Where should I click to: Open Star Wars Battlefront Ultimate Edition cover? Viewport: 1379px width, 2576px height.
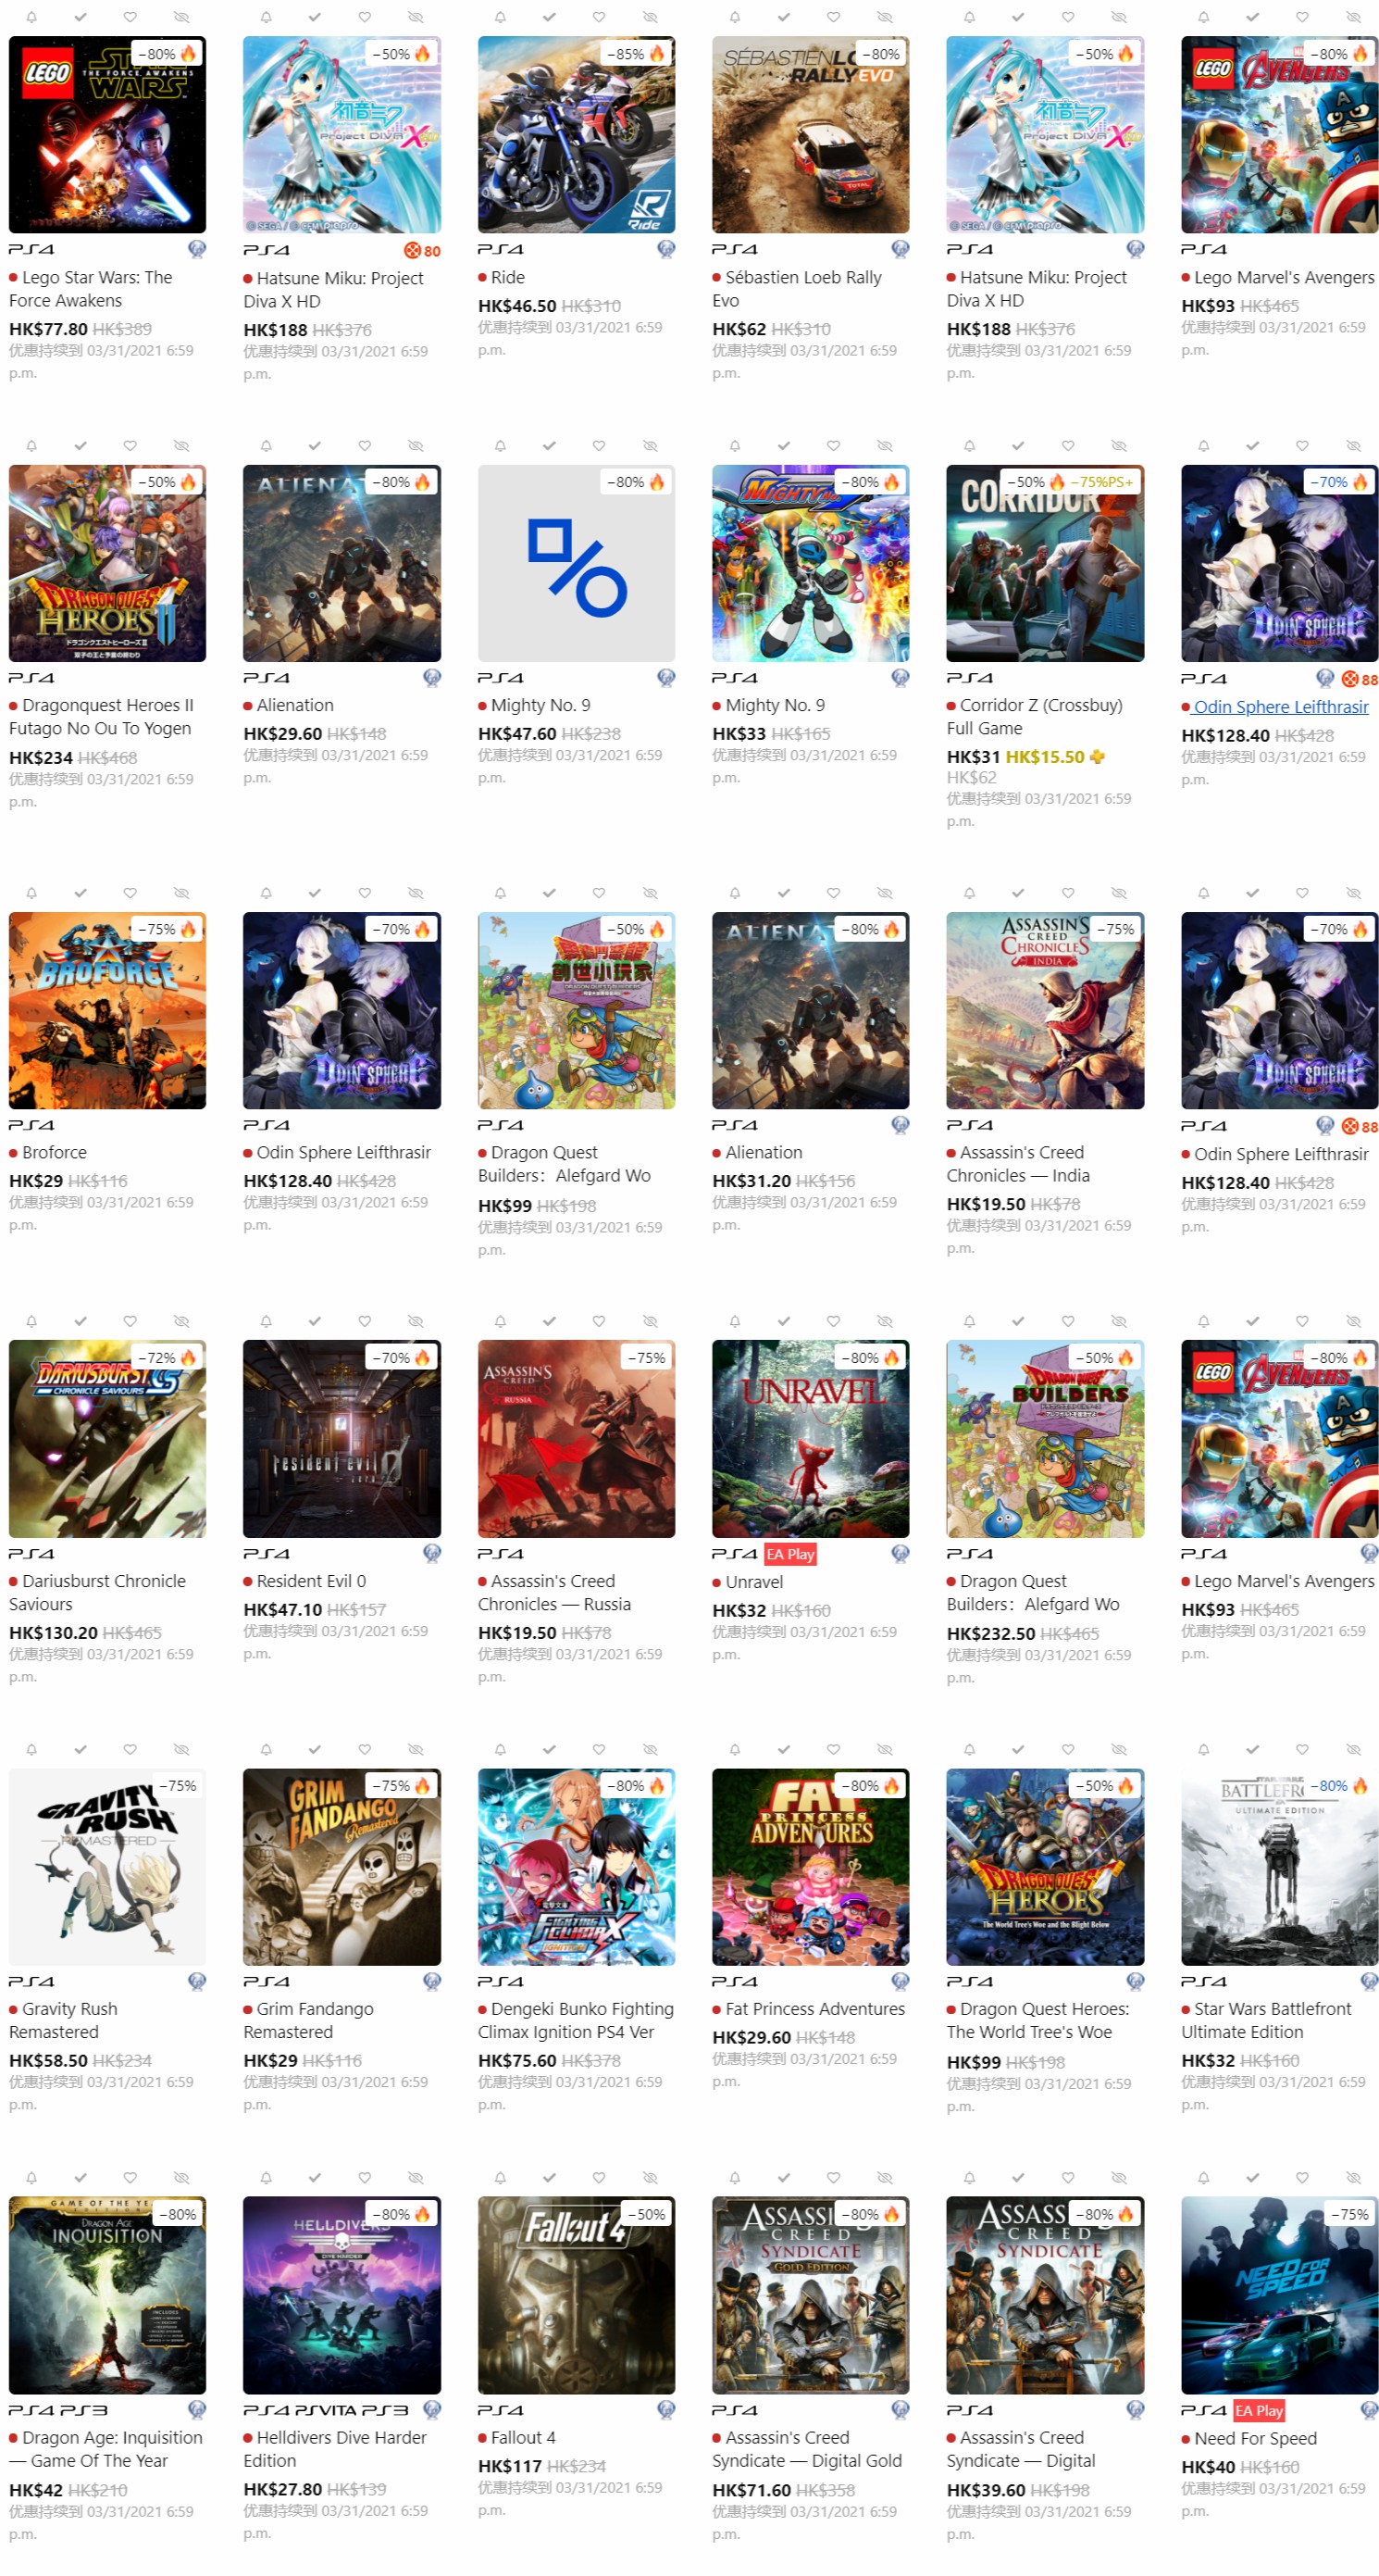pos(1279,1867)
